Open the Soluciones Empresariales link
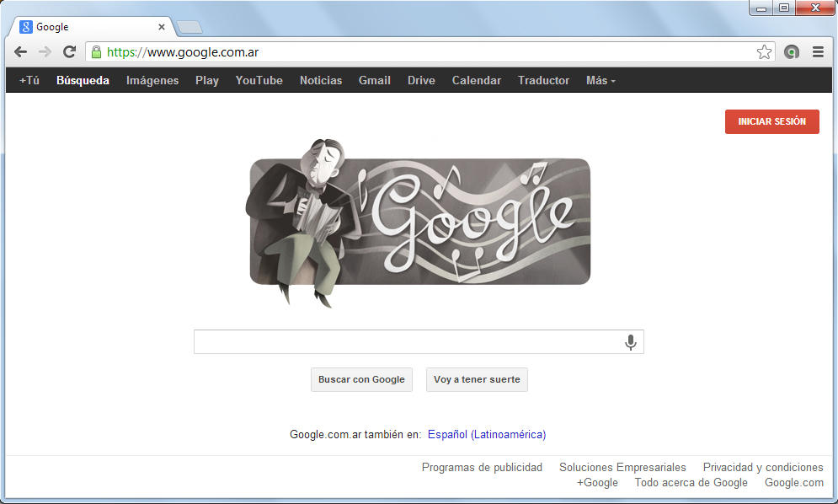The image size is (838, 504). 622,467
